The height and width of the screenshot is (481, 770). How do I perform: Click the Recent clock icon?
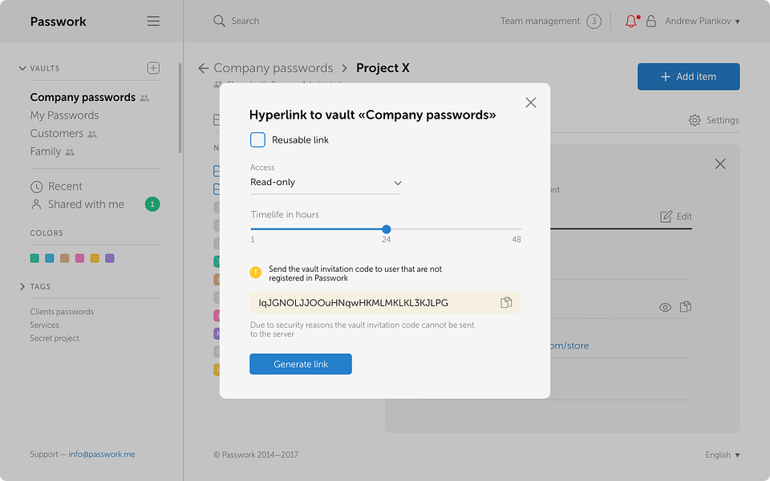(36, 187)
